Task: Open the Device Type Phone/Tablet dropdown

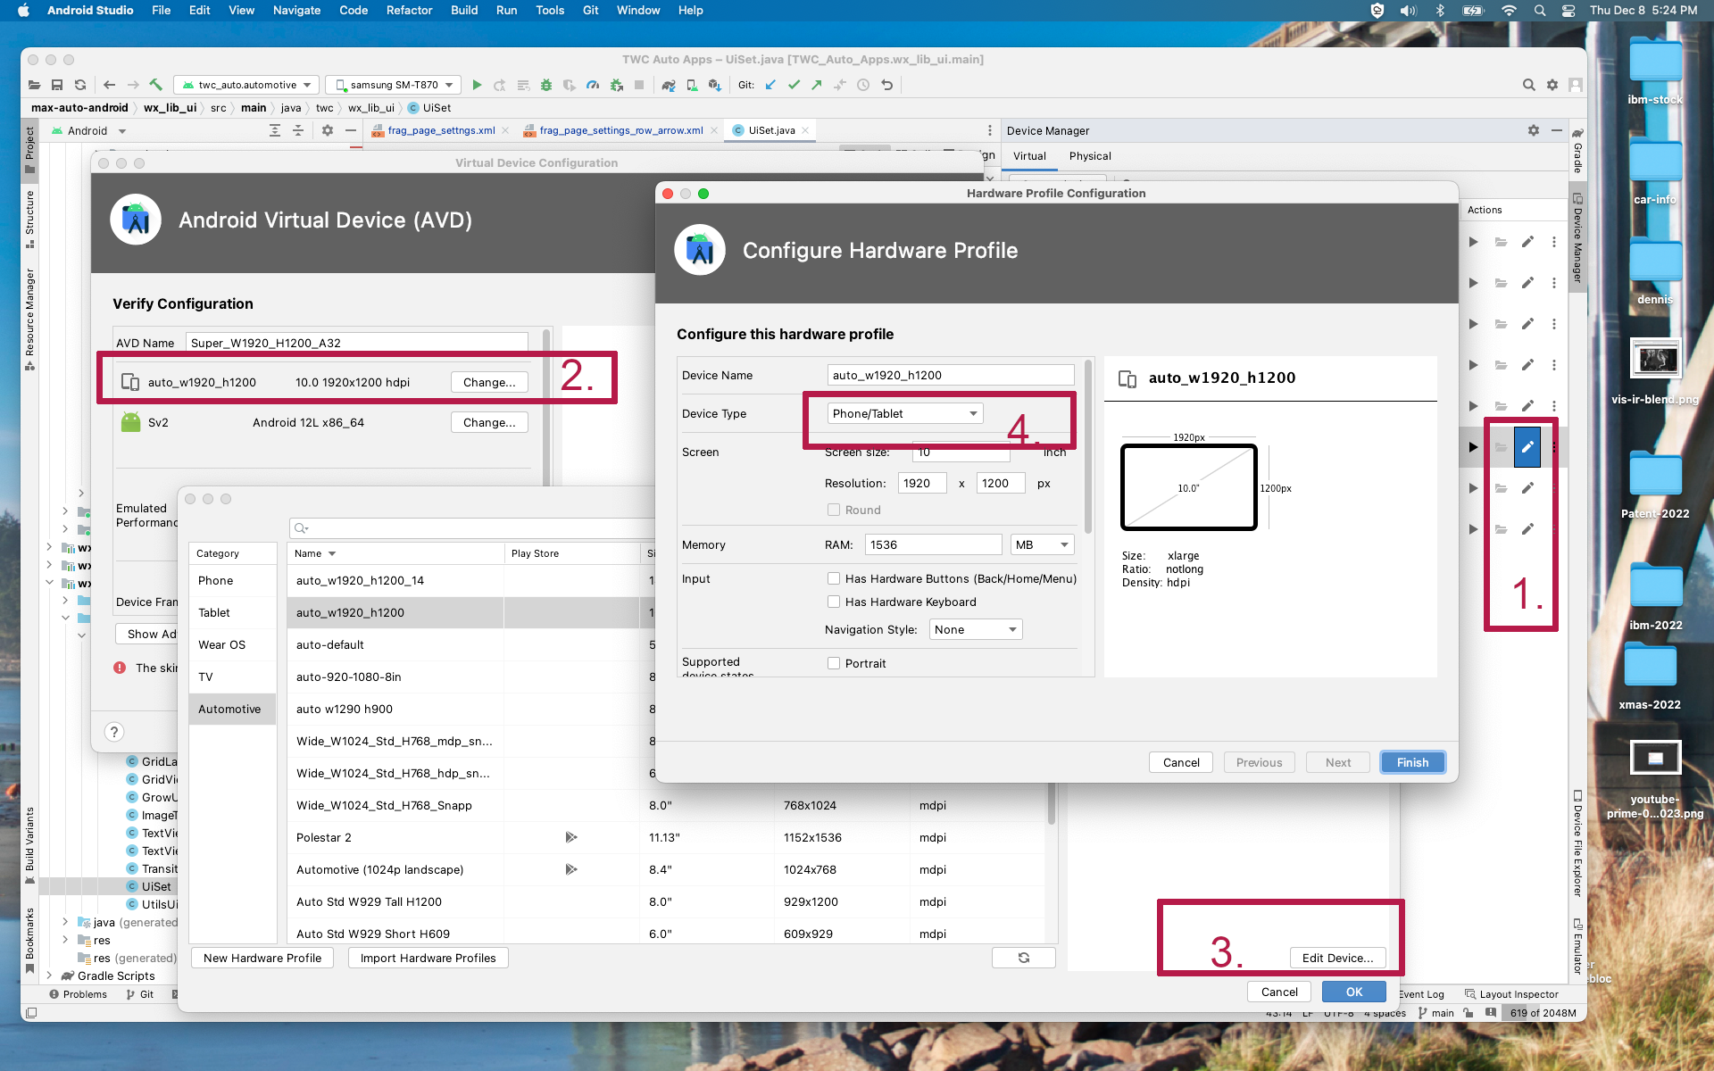Action: pyautogui.click(x=904, y=413)
